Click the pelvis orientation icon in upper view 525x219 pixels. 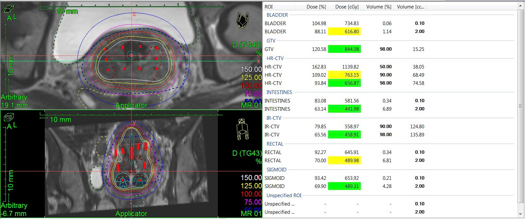(242, 20)
